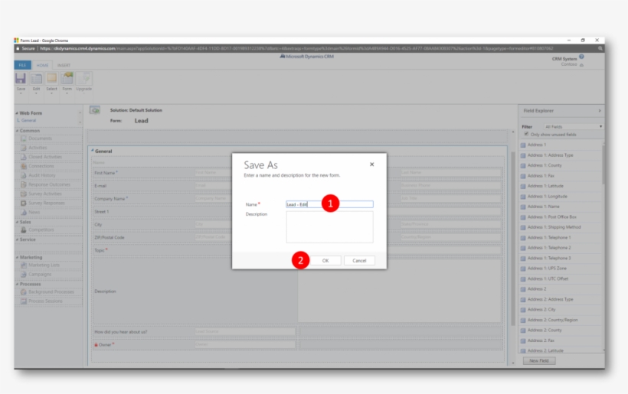The image size is (628, 394).
Task: Click the Description text area in dialog
Action: pos(329,226)
